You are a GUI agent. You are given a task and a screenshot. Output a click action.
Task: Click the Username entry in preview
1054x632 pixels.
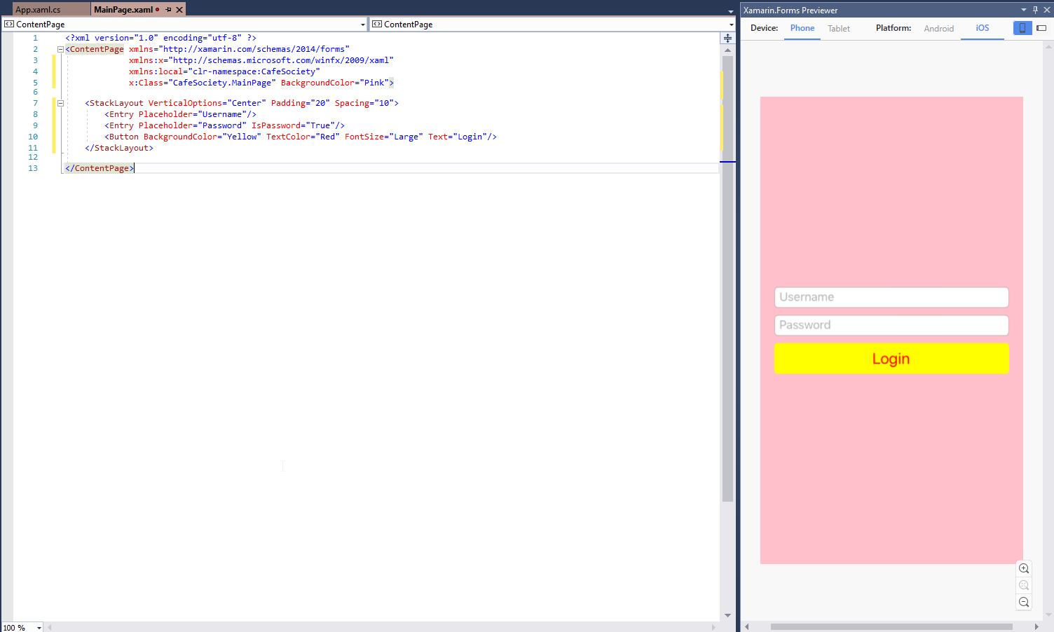[x=891, y=297]
